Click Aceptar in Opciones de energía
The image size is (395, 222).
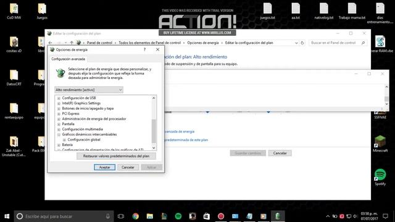point(104,167)
